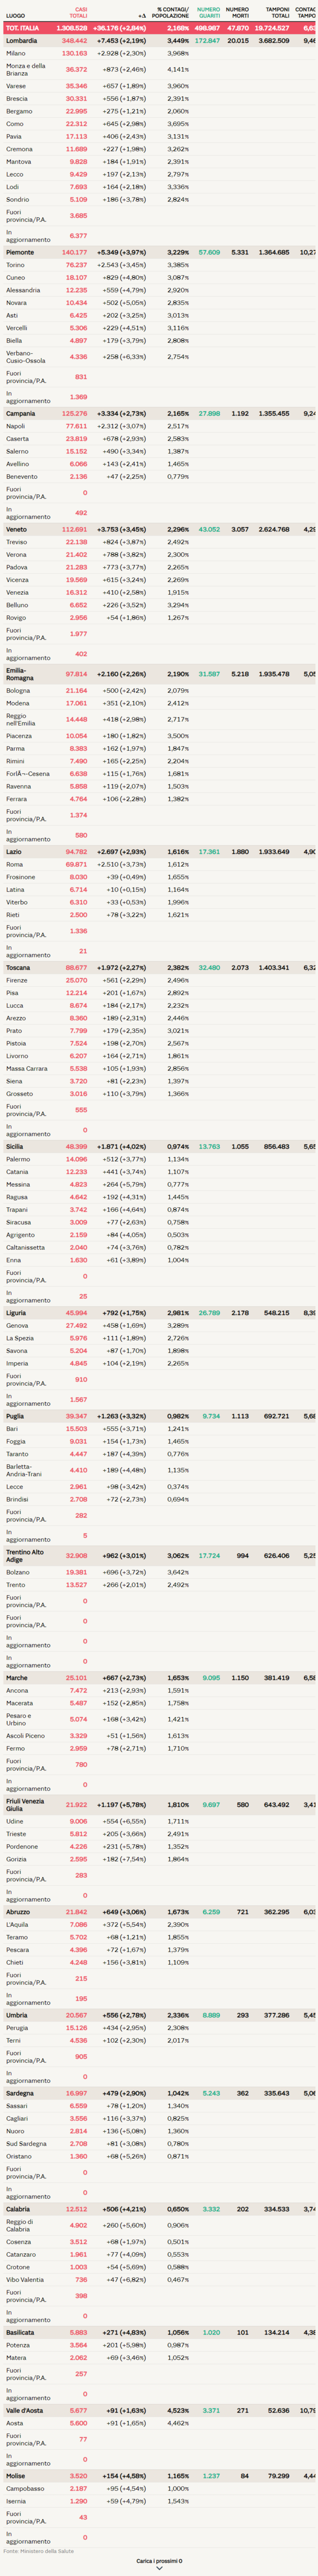Select the 'Monza e della Brianza' row
This screenshot has height=2576, width=318.
(159, 70)
